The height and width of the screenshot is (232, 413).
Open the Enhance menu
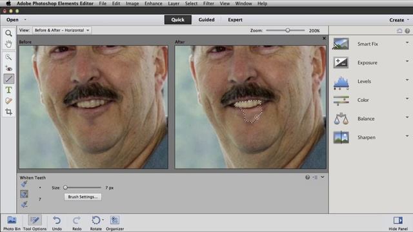[154, 4]
